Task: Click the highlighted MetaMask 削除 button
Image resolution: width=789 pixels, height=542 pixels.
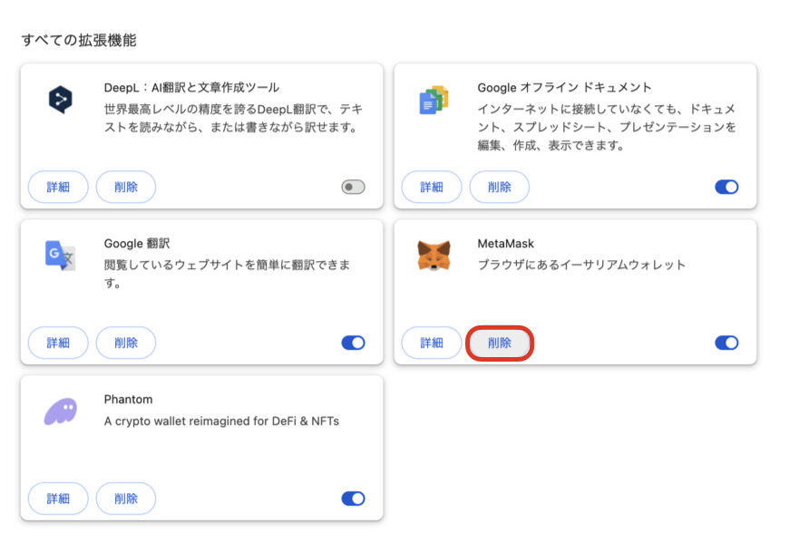Action: 499,343
